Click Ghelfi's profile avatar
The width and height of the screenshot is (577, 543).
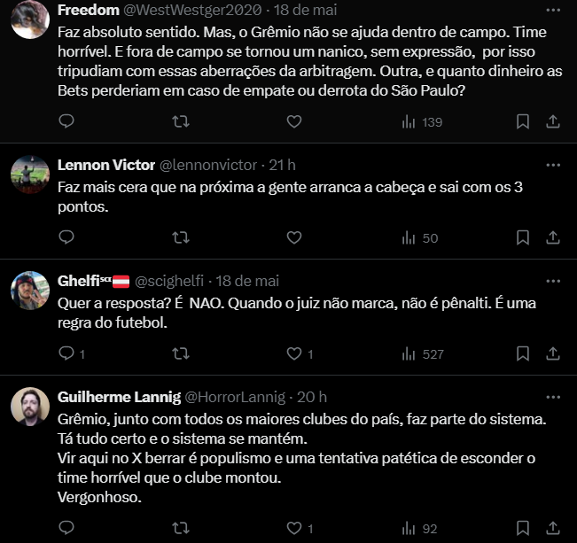coord(29,289)
